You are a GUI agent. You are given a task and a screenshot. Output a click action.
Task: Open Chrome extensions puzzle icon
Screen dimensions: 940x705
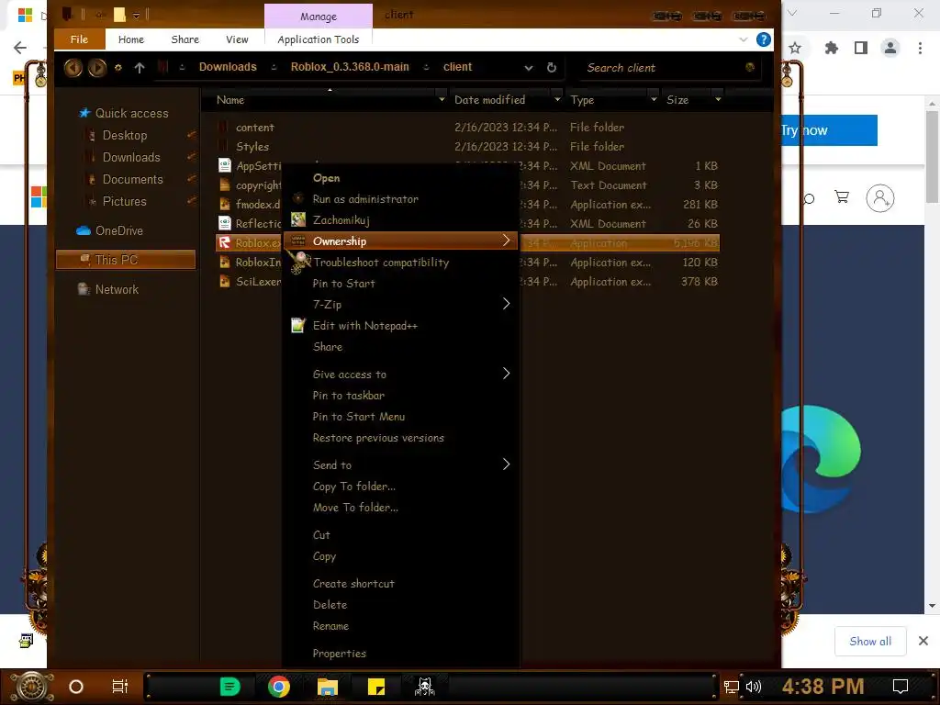tap(831, 48)
